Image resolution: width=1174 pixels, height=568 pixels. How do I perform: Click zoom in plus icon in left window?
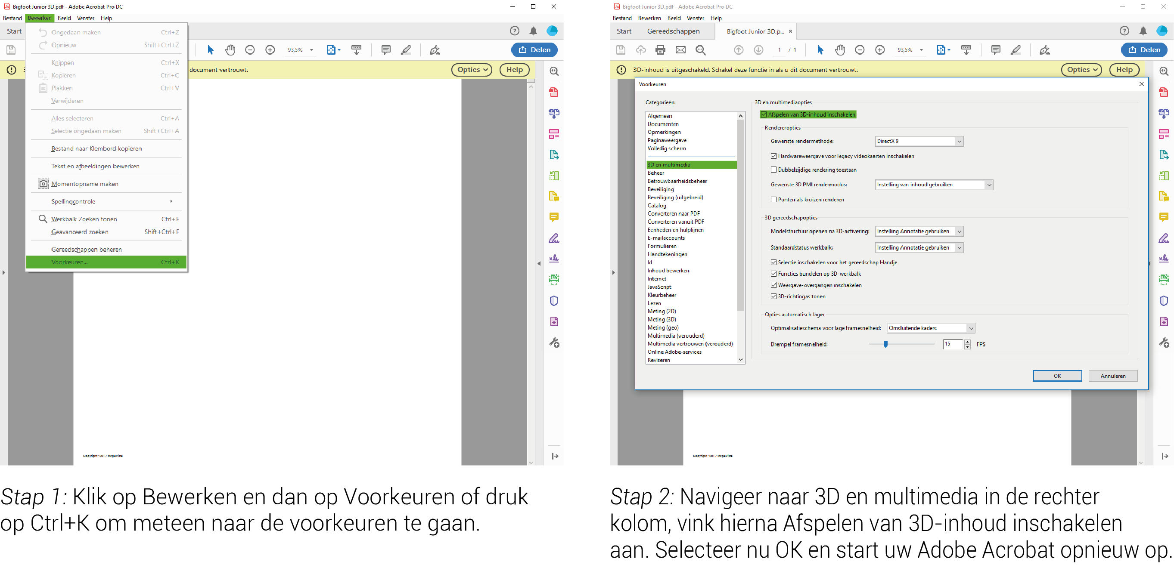click(x=270, y=50)
